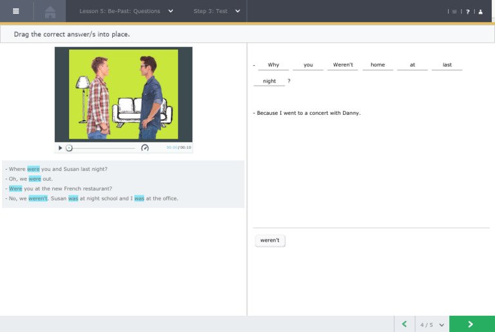Viewport: 495px width, 332px height.
Task: Click the "Why" word in the sentence
Action: [273, 65]
